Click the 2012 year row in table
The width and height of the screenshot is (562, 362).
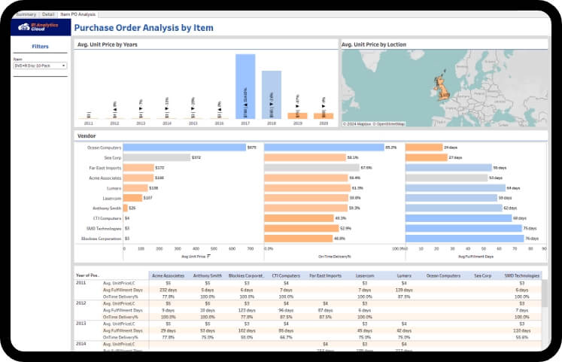(x=81, y=303)
